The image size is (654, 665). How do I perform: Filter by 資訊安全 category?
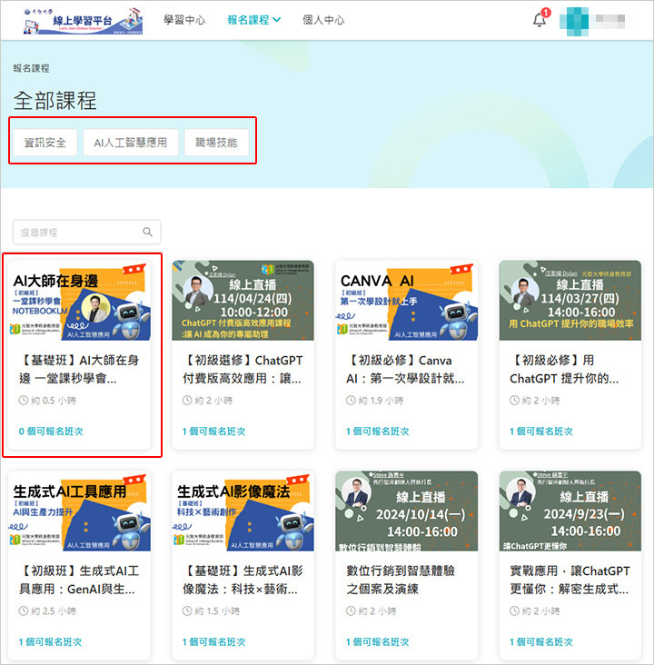(45, 143)
